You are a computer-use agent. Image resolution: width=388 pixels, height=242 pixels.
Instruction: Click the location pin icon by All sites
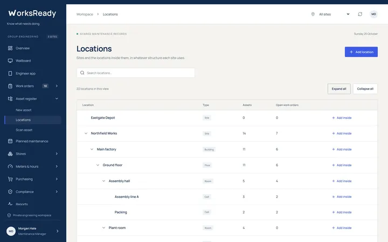click(313, 14)
